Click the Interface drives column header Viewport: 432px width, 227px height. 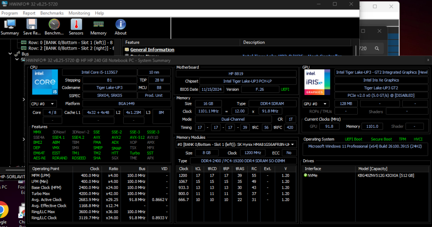[329, 169]
